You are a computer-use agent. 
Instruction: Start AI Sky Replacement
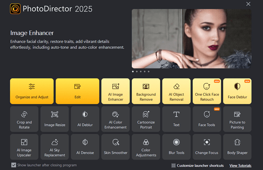(x=54, y=147)
